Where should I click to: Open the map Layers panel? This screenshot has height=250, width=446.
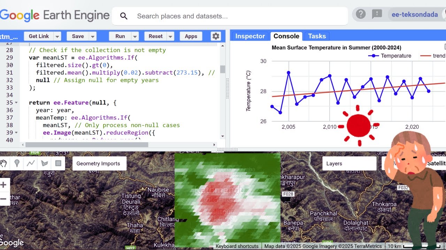tap(349, 164)
